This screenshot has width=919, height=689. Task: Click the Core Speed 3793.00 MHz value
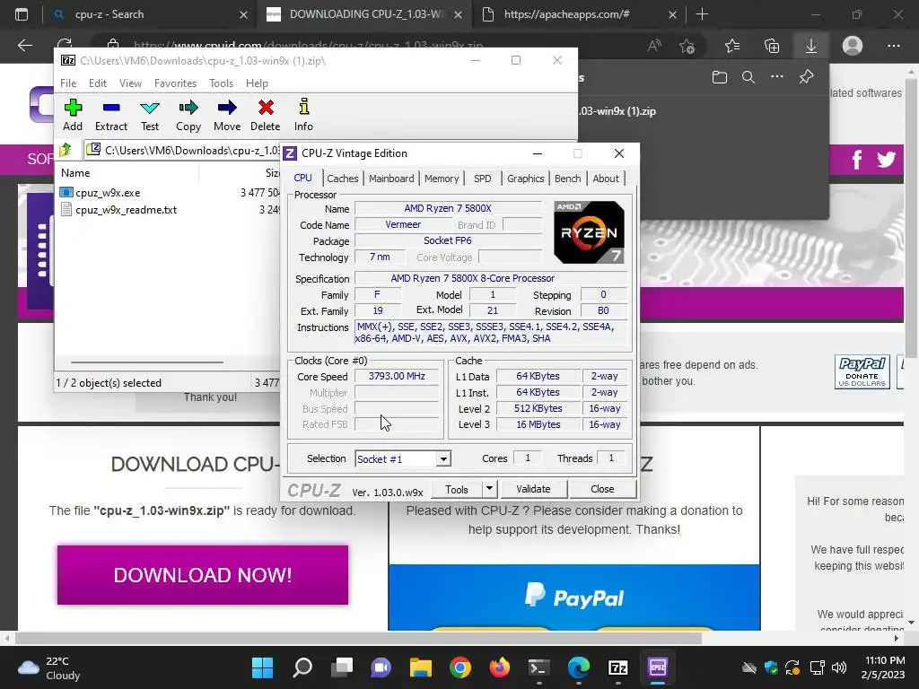tap(397, 376)
